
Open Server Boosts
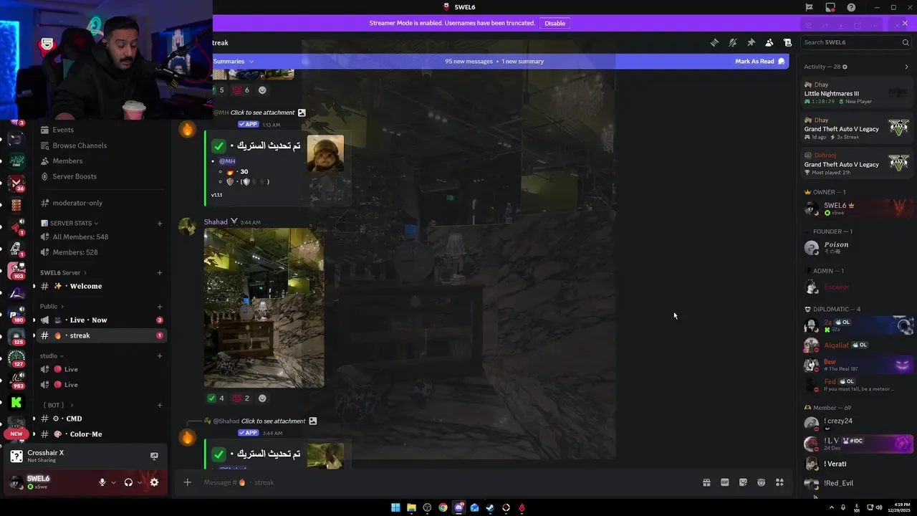pyautogui.click(x=75, y=176)
